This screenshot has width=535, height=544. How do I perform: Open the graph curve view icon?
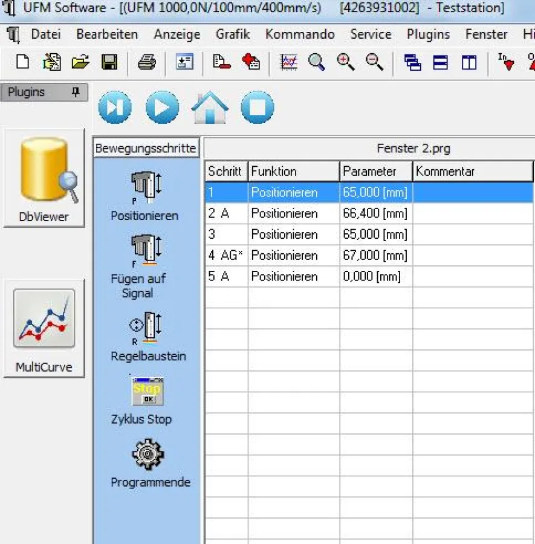[289, 62]
